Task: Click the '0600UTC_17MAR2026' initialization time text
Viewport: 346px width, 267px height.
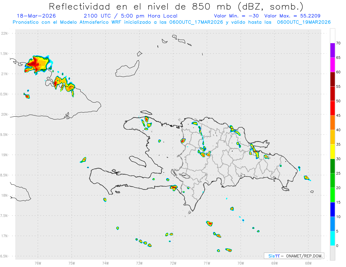Action: tap(196, 22)
